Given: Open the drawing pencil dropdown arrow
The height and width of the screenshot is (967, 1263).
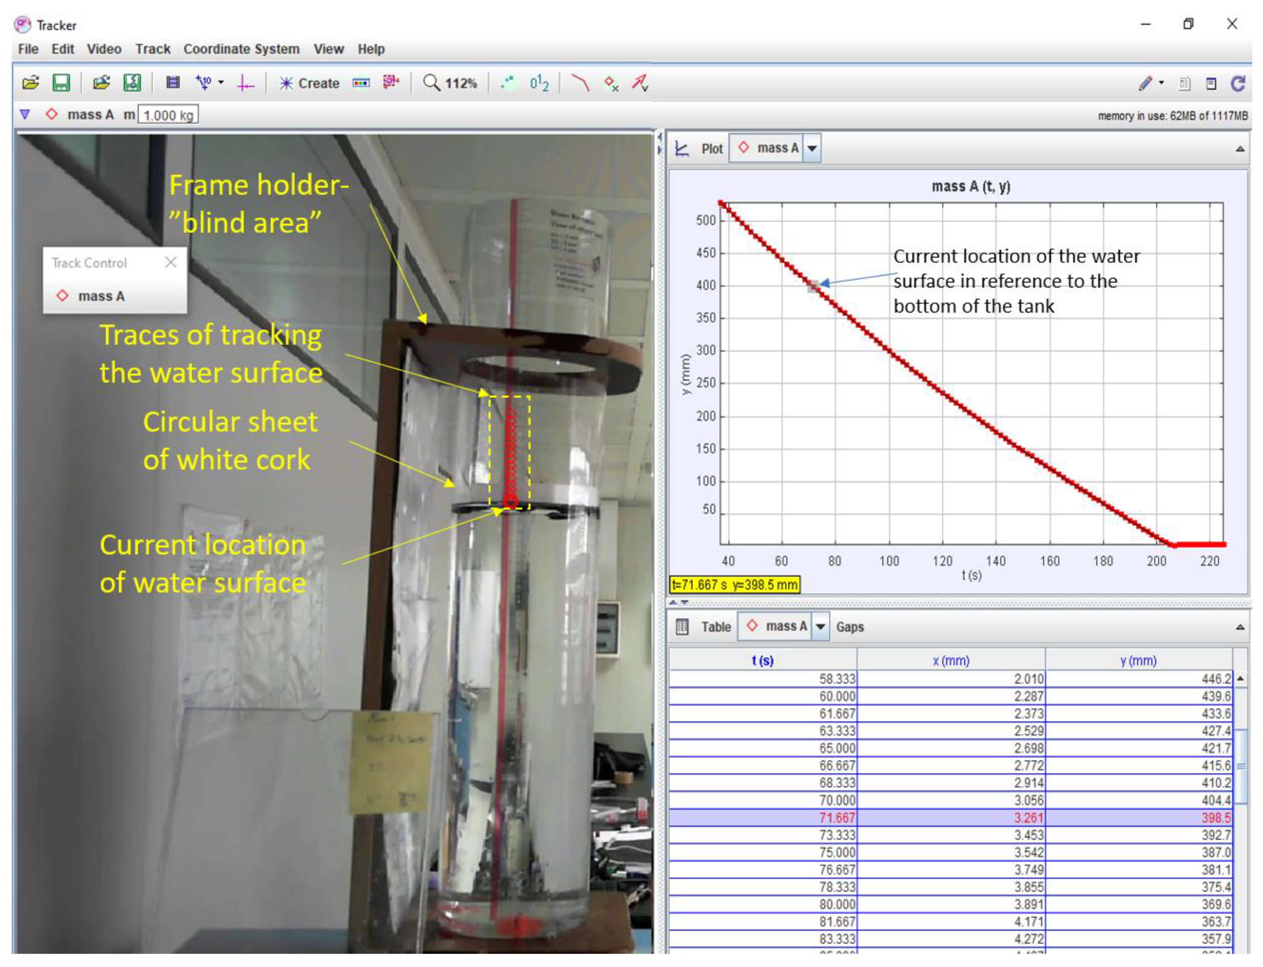Looking at the screenshot, I should coord(1161,82).
